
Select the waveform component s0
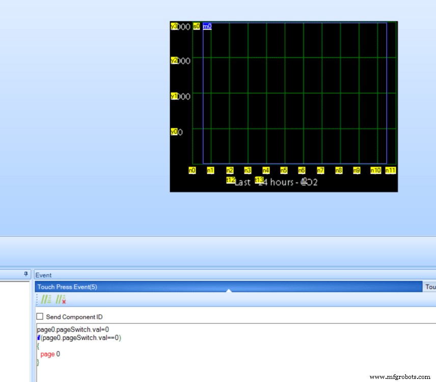[x=196, y=25]
